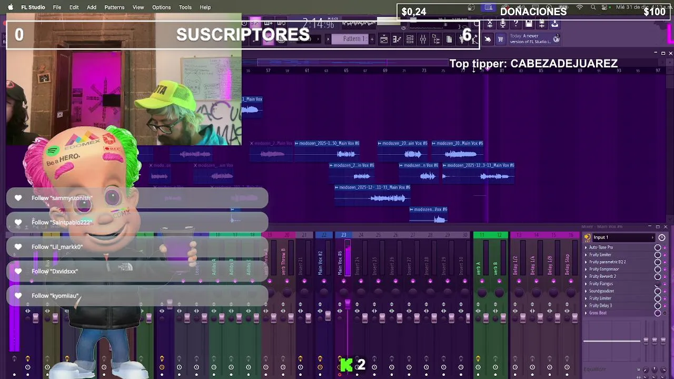Click the plugin picker icon beside cart
Viewport: 674px width, 379px height.
(x=487, y=39)
